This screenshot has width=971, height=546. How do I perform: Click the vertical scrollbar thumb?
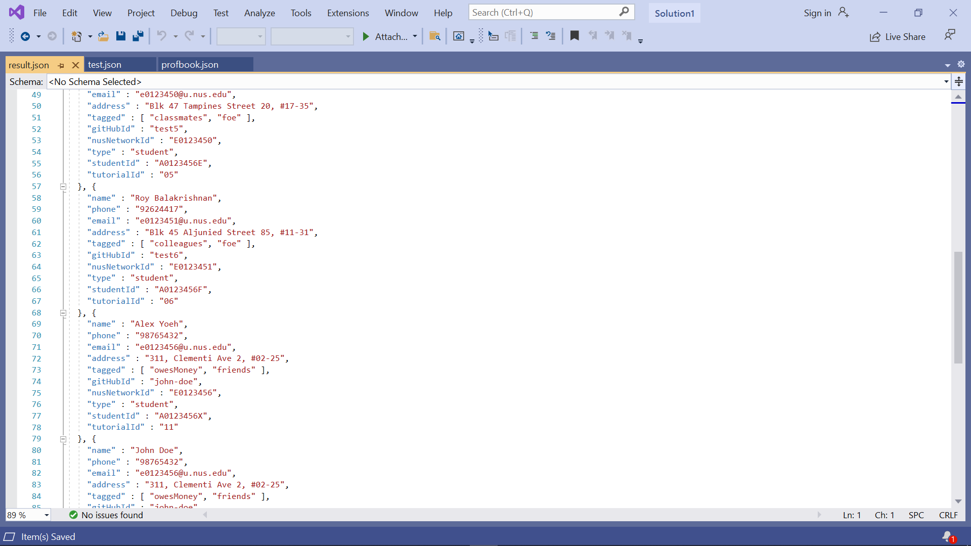[x=958, y=307]
